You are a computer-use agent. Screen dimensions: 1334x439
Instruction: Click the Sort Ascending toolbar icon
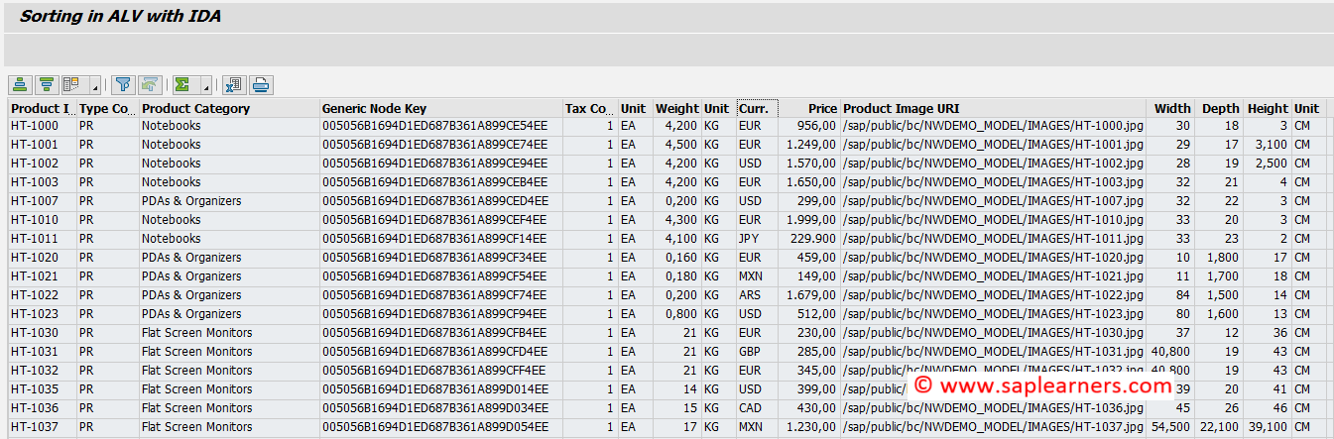(20, 84)
